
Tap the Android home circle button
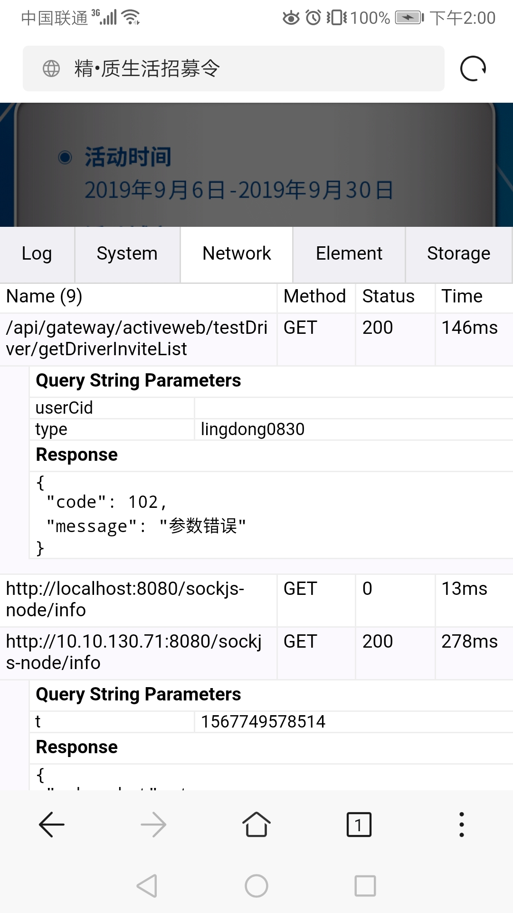(256, 886)
